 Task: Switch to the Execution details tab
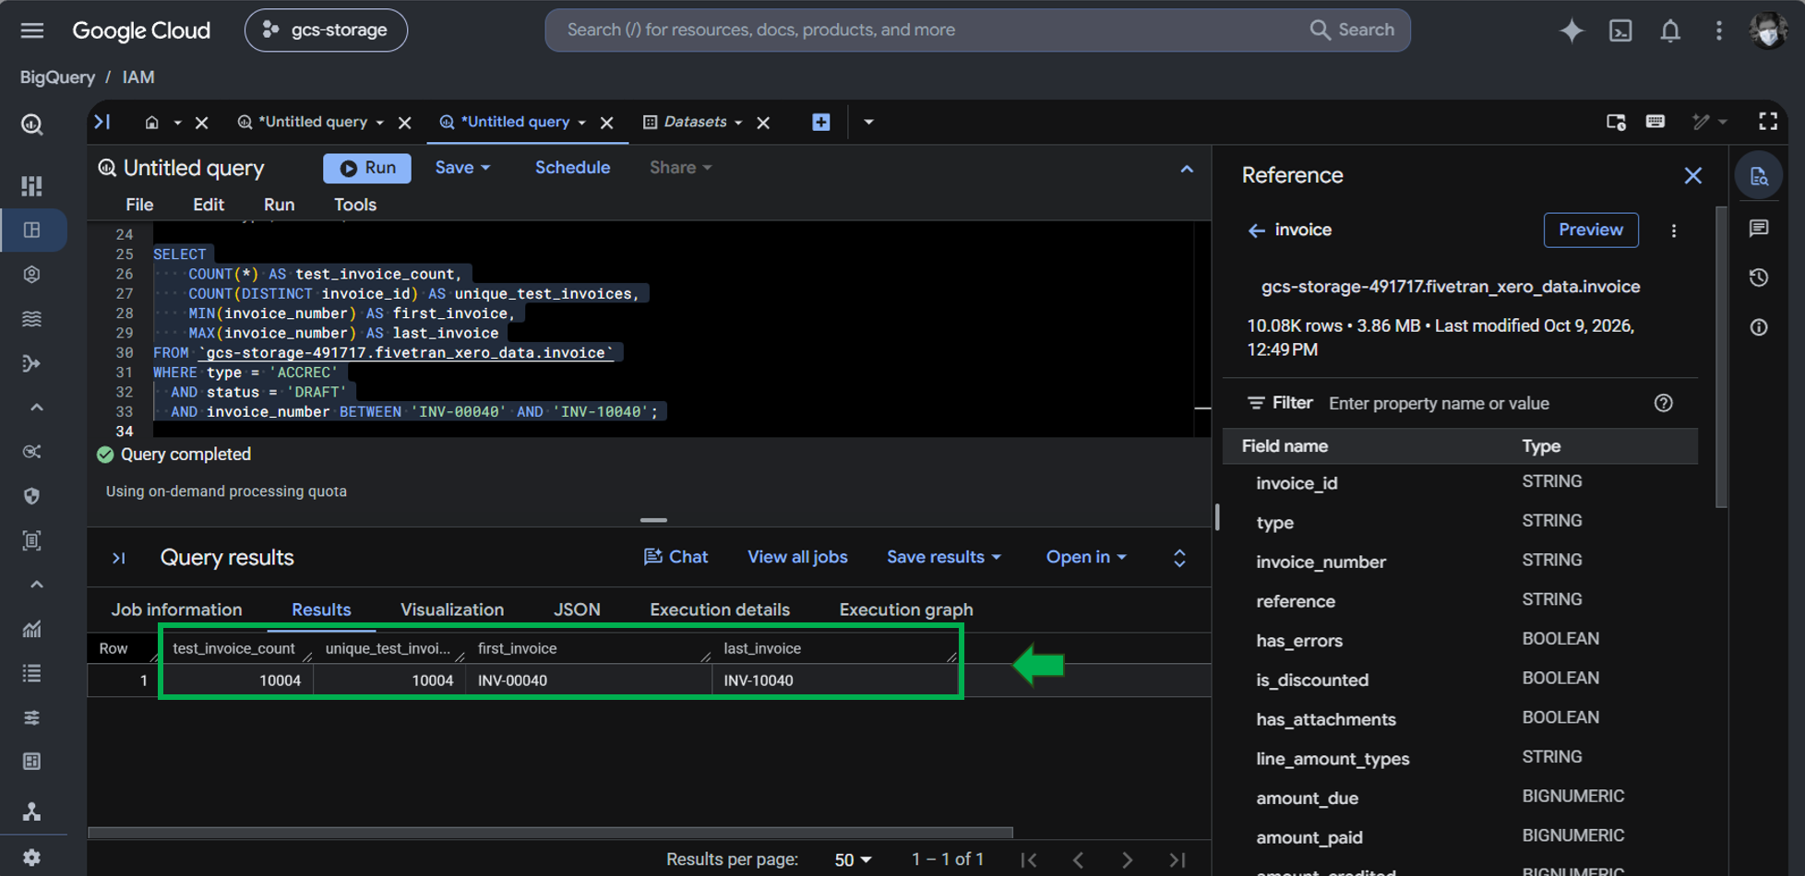pos(720,610)
